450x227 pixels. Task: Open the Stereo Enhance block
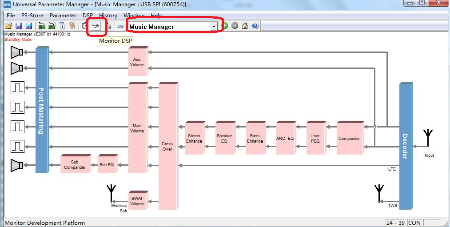195,138
